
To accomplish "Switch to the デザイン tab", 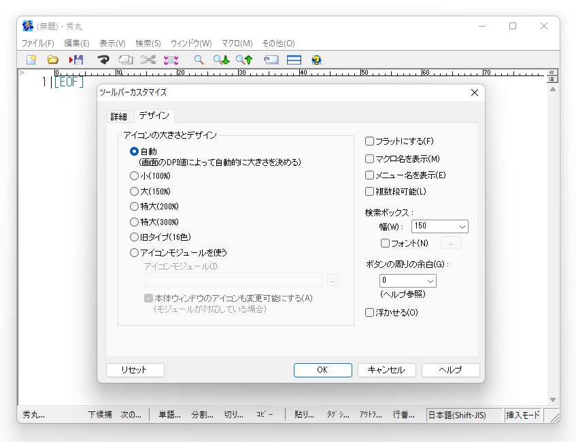I will point(154,116).
